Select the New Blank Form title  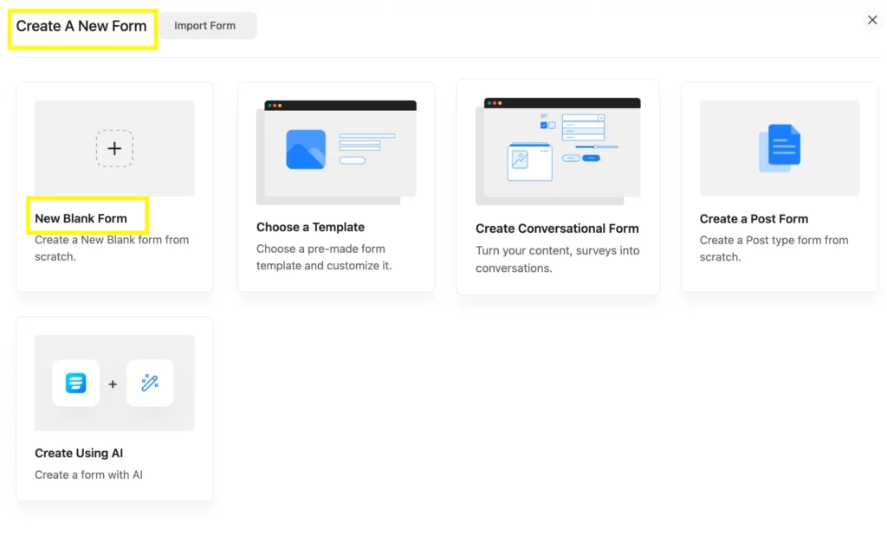(x=81, y=218)
